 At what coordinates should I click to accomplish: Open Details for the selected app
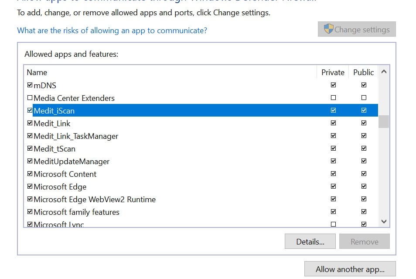[310, 241]
